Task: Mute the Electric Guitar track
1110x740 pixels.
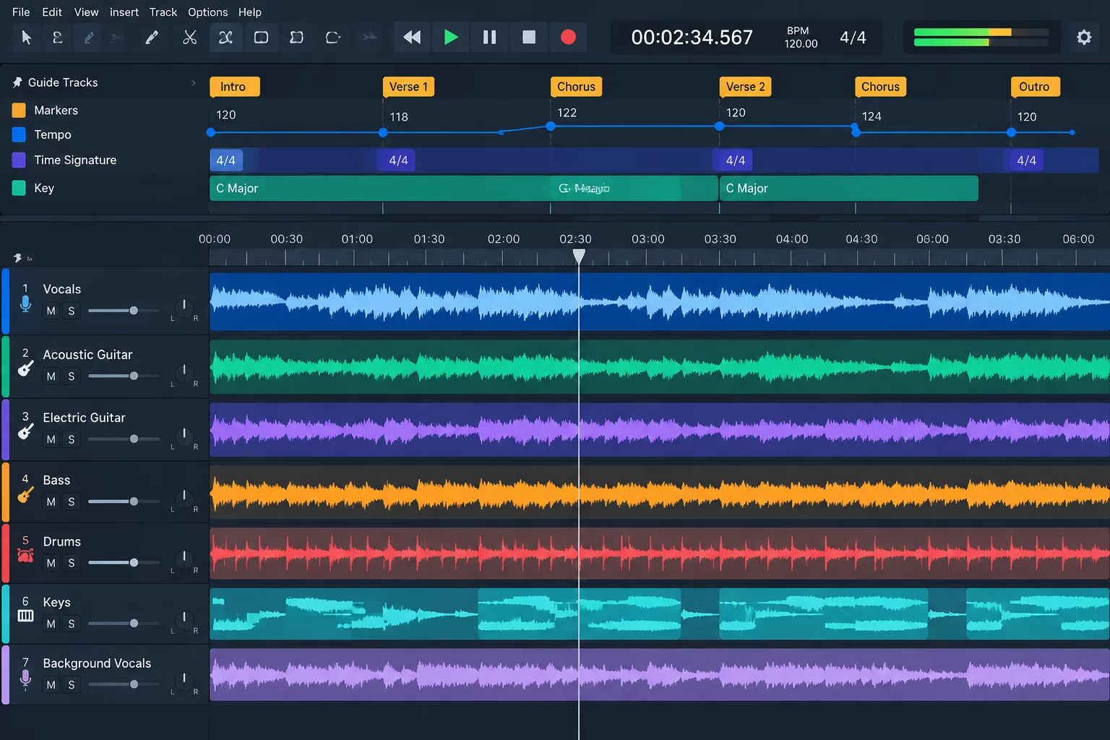Action: click(x=51, y=439)
